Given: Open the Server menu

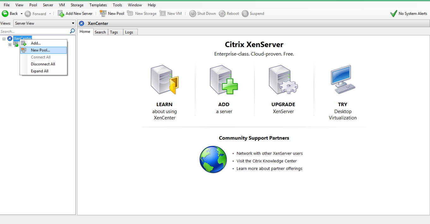Looking at the screenshot, I should pos(48,5).
